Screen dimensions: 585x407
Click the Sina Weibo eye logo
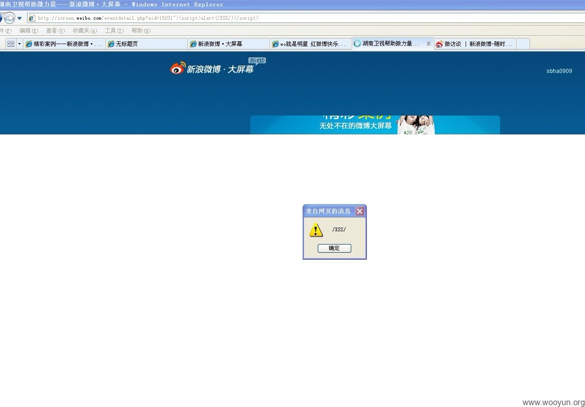178,68
